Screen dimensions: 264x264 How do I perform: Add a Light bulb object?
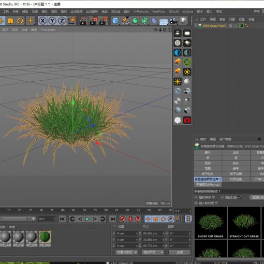183,21
